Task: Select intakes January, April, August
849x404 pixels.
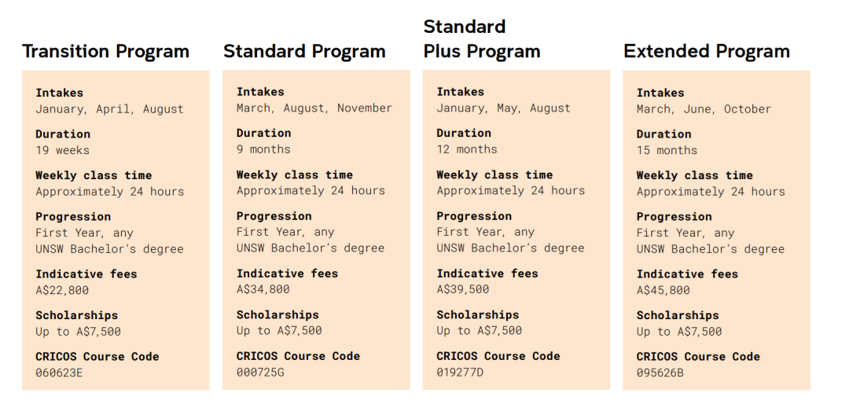Action: coord(110,109)
